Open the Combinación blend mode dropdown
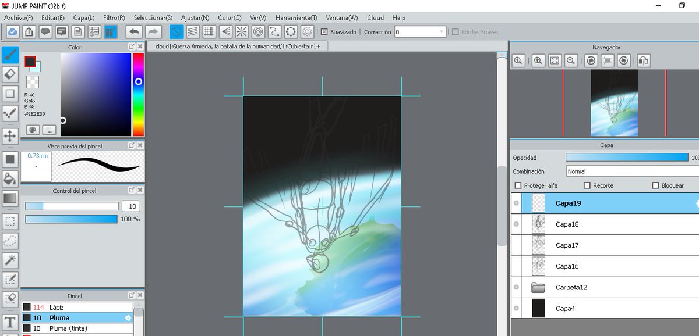699x336 pixels. tap(633, 171)
